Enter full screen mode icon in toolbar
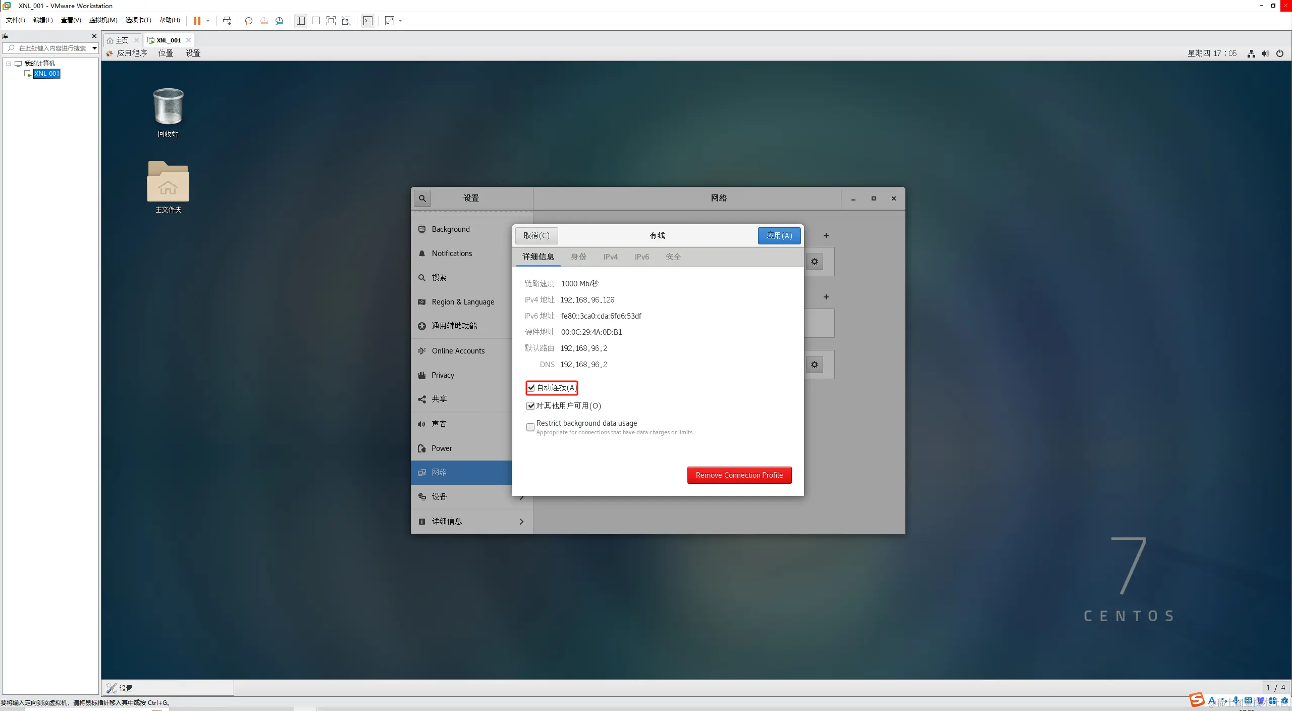The width and height of the screenshot is (1292, 711). click(331, 21)
